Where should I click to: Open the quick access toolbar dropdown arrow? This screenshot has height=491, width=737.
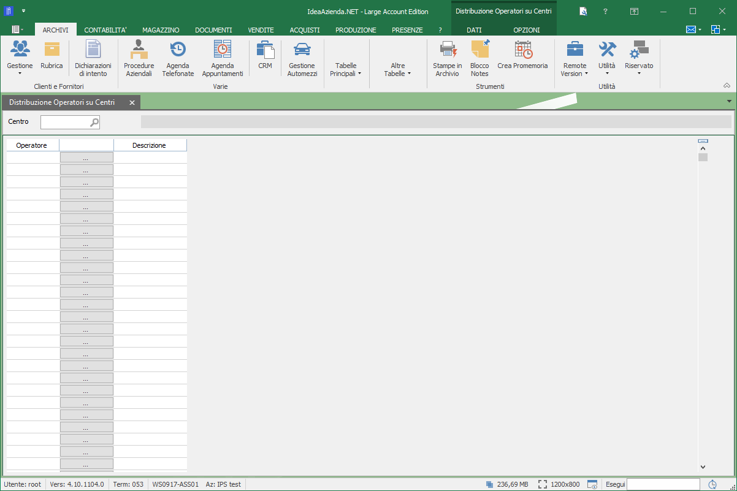pyautogui.click(x=23, y=11)
